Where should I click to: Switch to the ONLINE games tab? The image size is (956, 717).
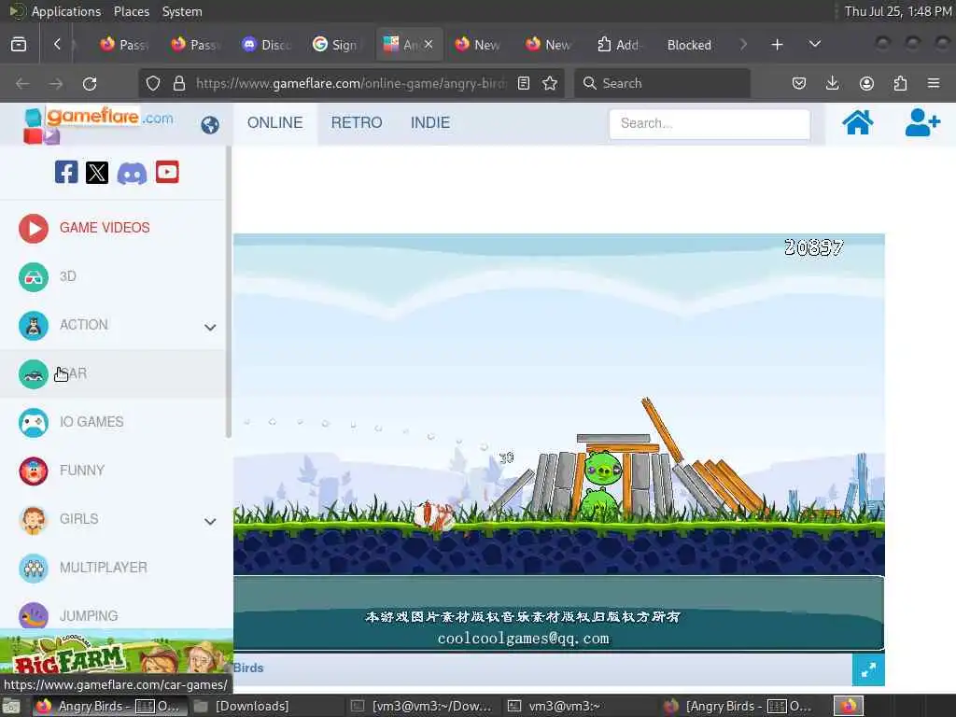tap(275, 123)
